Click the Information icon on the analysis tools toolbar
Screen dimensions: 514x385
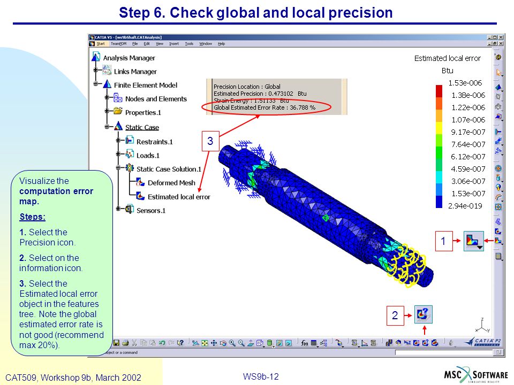(x=426, y=343)
